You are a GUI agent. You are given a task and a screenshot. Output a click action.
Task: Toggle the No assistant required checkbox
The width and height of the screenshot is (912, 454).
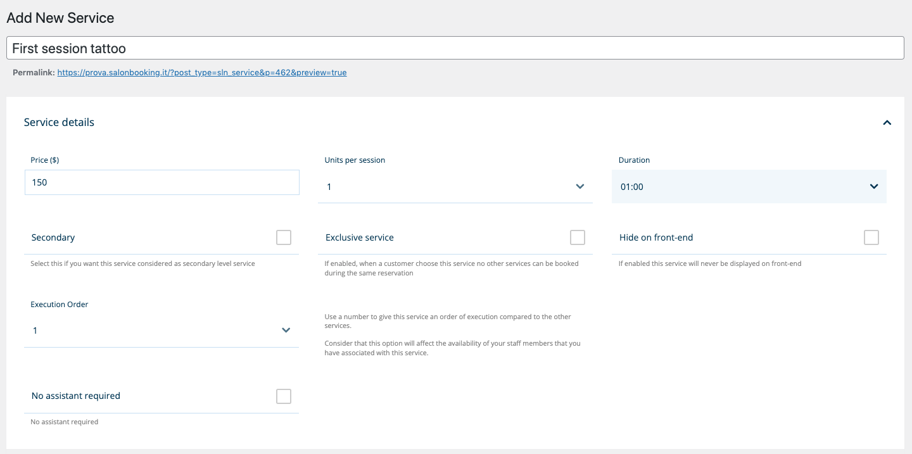(x=284, y=396)
